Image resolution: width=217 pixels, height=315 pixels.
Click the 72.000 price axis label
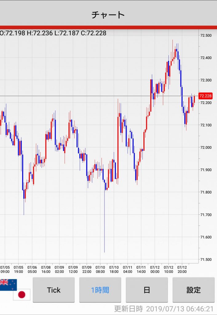206,147
